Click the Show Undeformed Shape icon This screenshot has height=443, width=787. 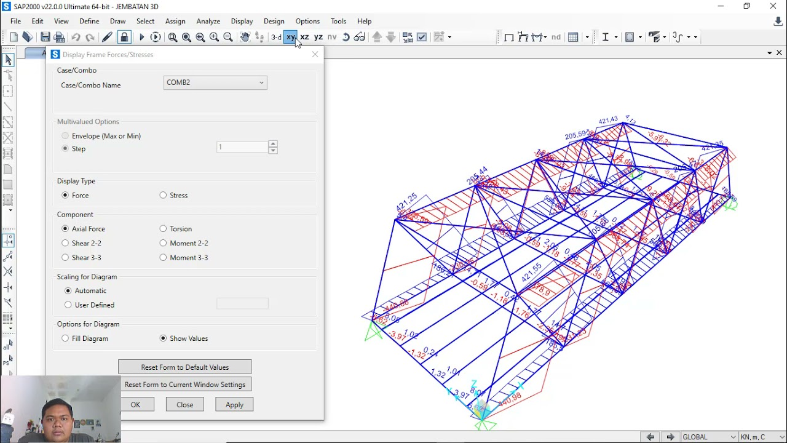tap(509, 37)
